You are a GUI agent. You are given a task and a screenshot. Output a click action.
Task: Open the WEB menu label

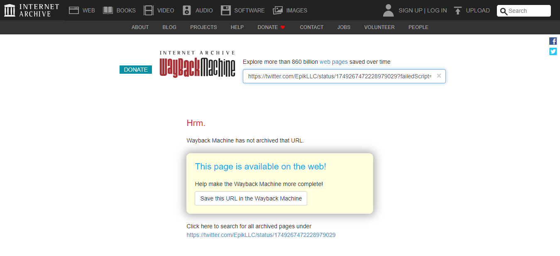pyautogui.click(x=88, y=10)
